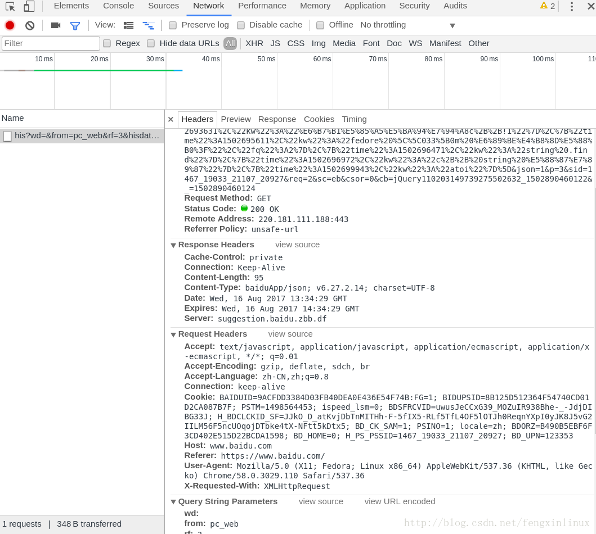The width and height of the screenshot is (596, 534).
Task: Click the Server value suggestion.baidu.zbb.df
Action: click(272, 319)
